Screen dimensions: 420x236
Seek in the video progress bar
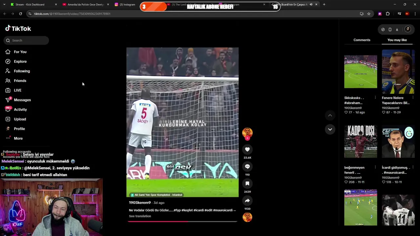coord(182,222)
